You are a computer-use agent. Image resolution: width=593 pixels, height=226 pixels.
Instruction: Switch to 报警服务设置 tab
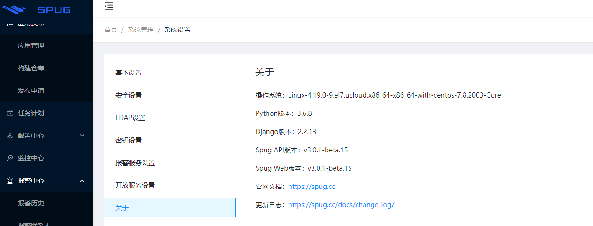(170, 163)
